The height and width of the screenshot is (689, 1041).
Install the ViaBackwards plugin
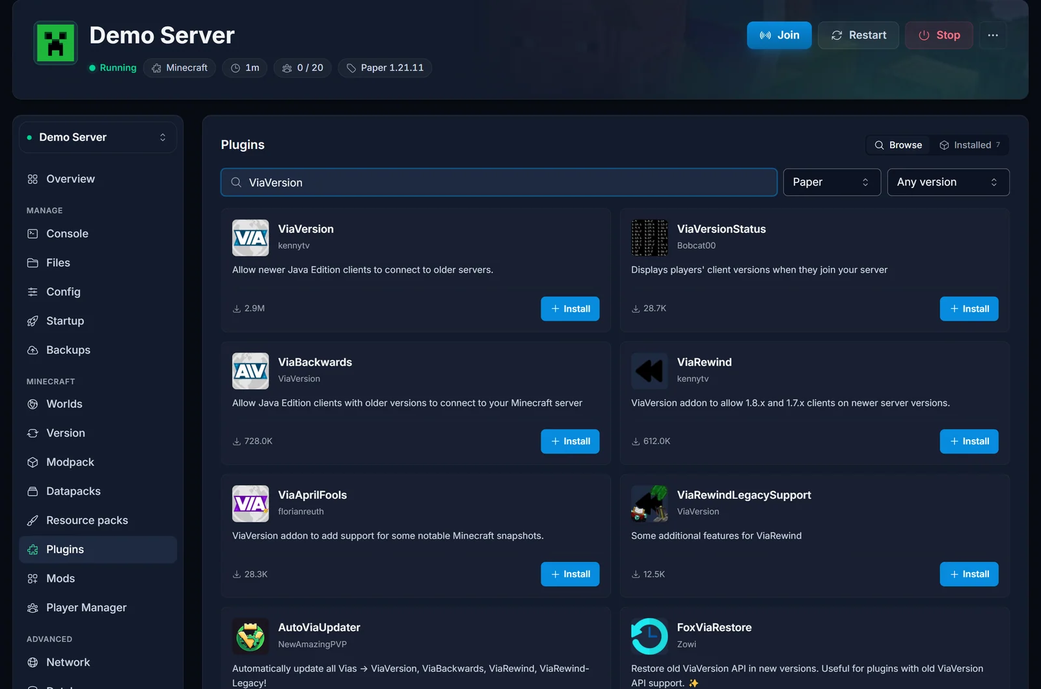point(570,442)
